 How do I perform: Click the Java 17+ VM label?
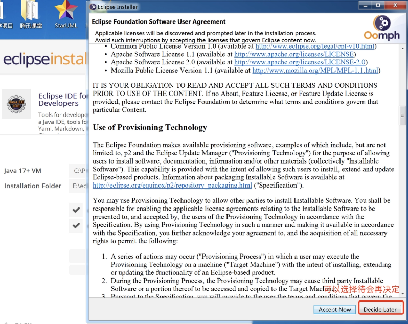pos(22,171)
